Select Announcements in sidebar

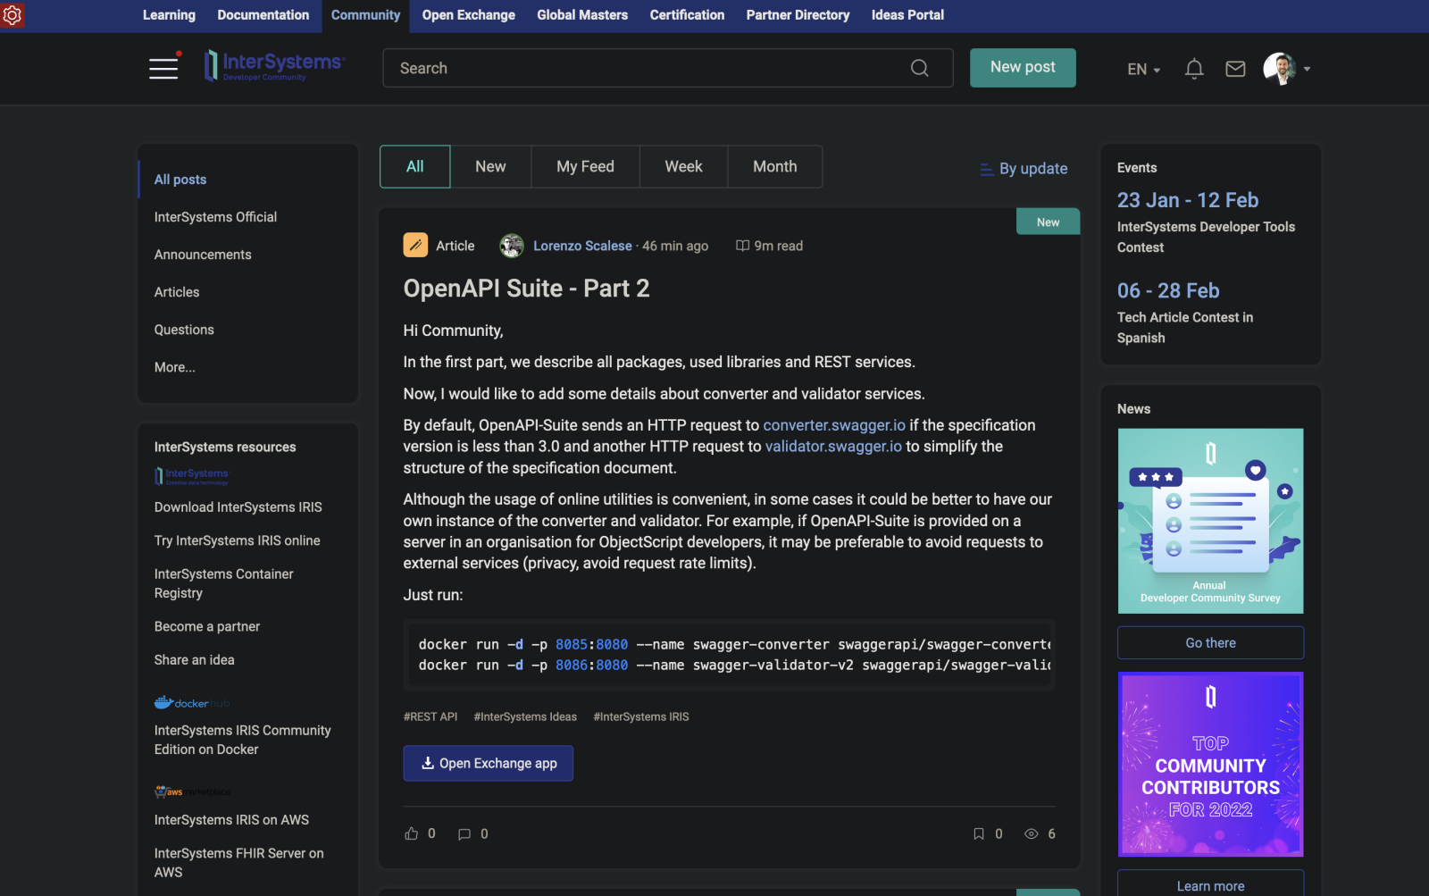click(x=203, y=255)
